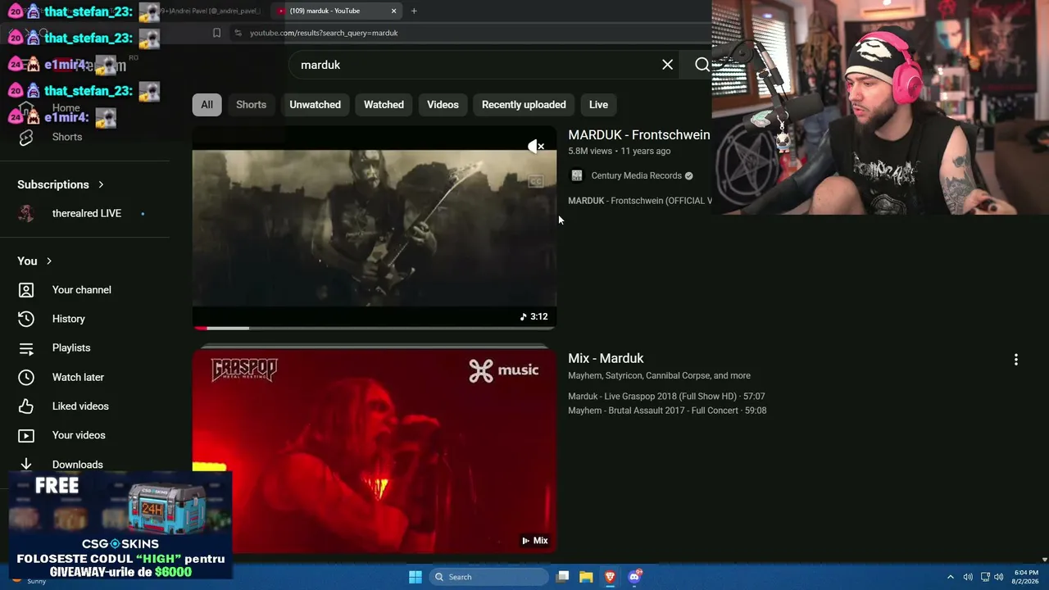Screen dimensions: 1049x590
Task: Open the Mix - Marduk playlist title
Action: click(606, 358)
